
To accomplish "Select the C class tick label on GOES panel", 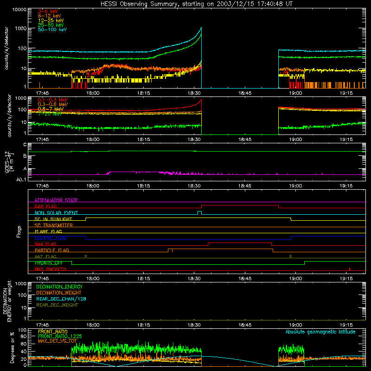I will click(25, 144).
